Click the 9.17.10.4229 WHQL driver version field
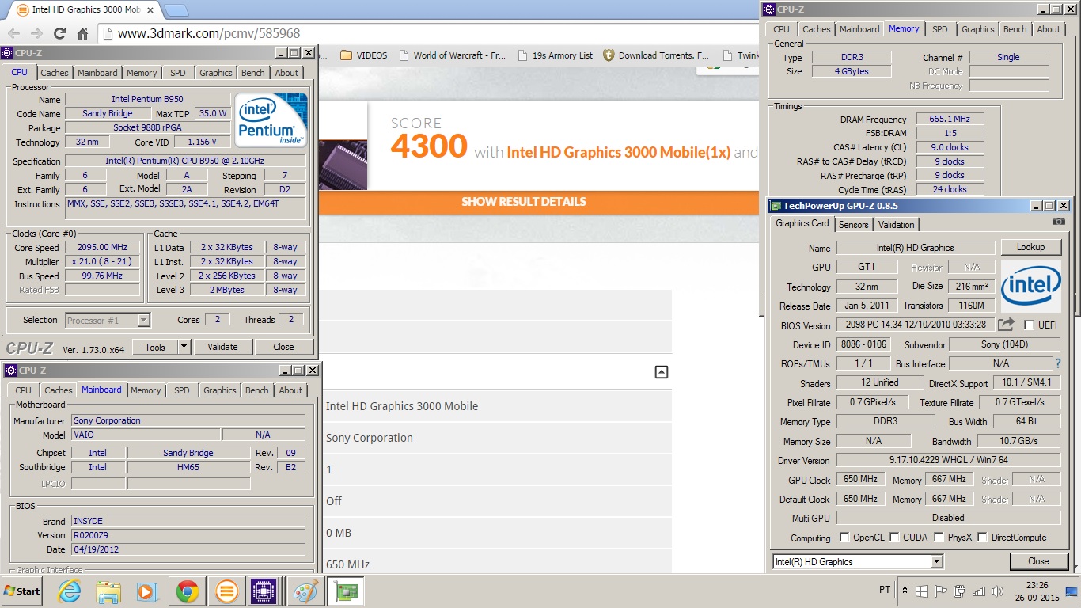Image resolution: width=1081 pixels, height=608 pixels. (x=948, y=460)
